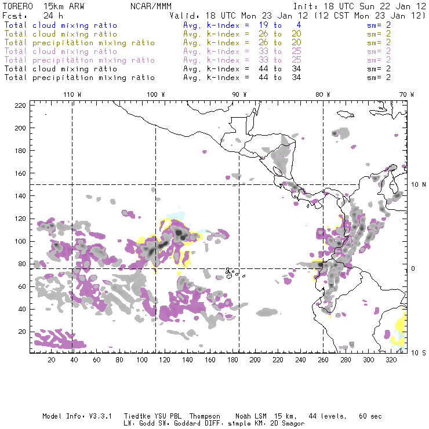Viewport: 429px width, 429px height.
Task: Click the 'Model Info: V3.3.1' text
Action: point(77,416)
